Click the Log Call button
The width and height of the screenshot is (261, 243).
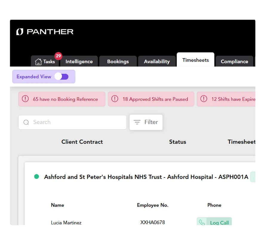coord(214,221)
